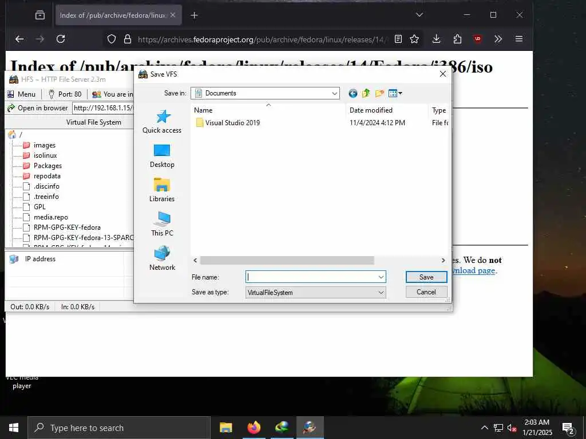Screen dimensions: 586x439
Task: Select root home node in HFS tree
Action: [15, 134]
